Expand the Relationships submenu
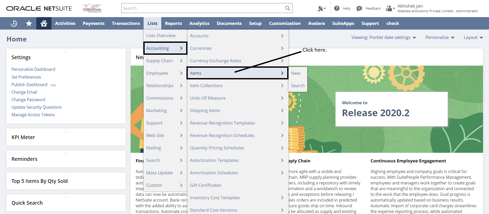The height and width of the screenshot is (214, 489). 165,86
